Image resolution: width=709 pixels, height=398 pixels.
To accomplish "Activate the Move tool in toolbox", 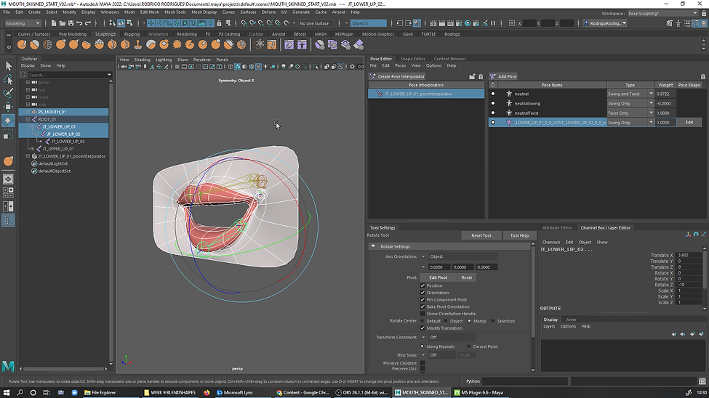I will click(8, 107).
